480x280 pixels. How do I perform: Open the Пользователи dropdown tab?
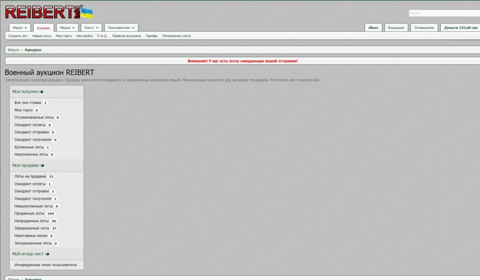tap(121, 28)
